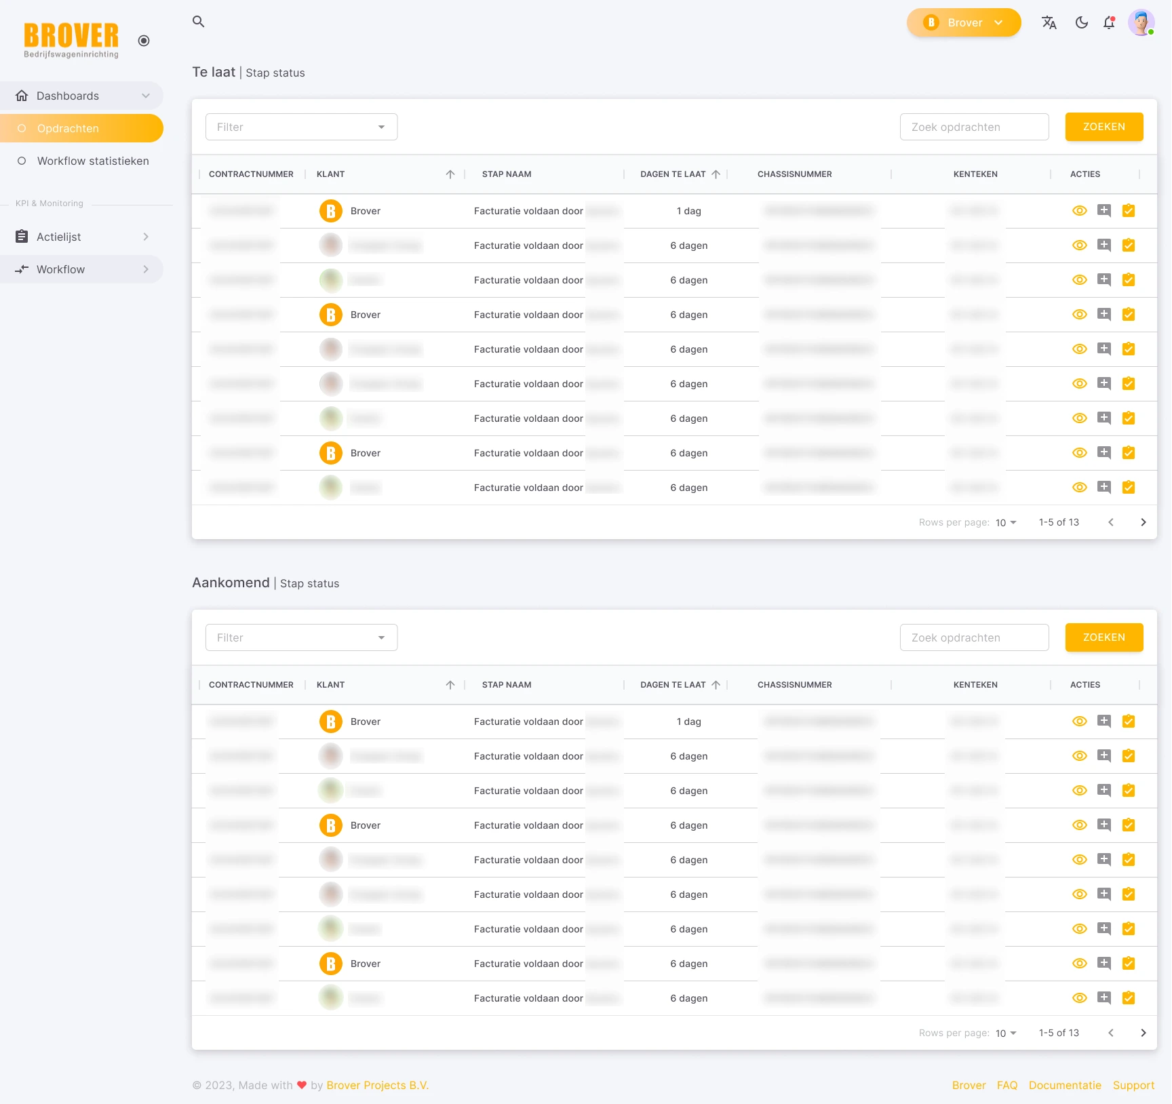Open user profile avatar
The width and height of the screenshot is (1172, 1104).
pos(1141,22)
